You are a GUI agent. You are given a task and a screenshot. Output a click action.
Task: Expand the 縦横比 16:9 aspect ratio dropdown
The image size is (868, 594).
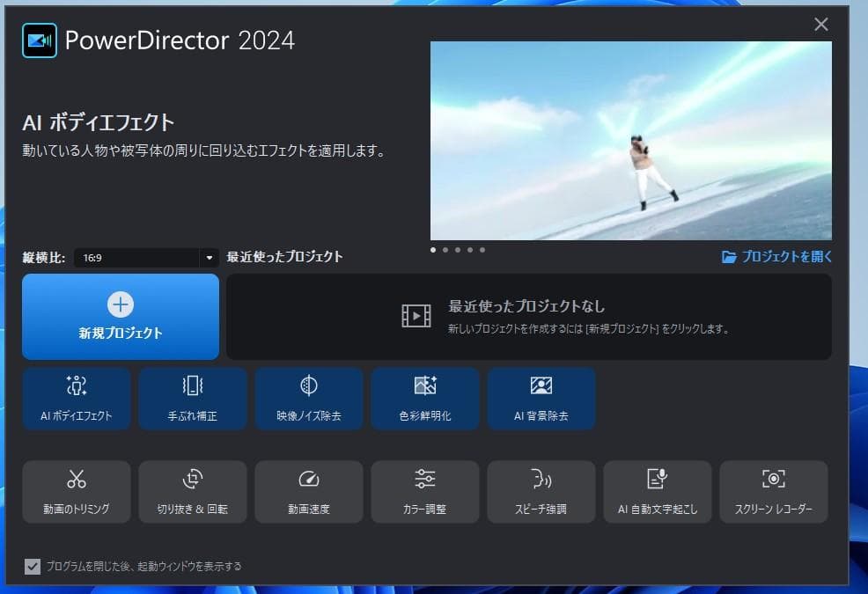tap(209, 259)
